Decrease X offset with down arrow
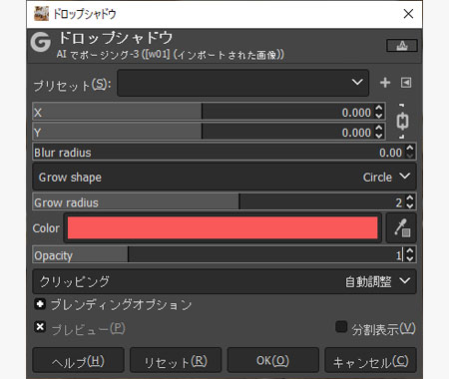This screenshot has width=449, height=379. (379, 116)
